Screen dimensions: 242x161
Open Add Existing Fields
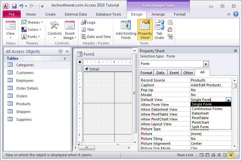coord(126,30)
